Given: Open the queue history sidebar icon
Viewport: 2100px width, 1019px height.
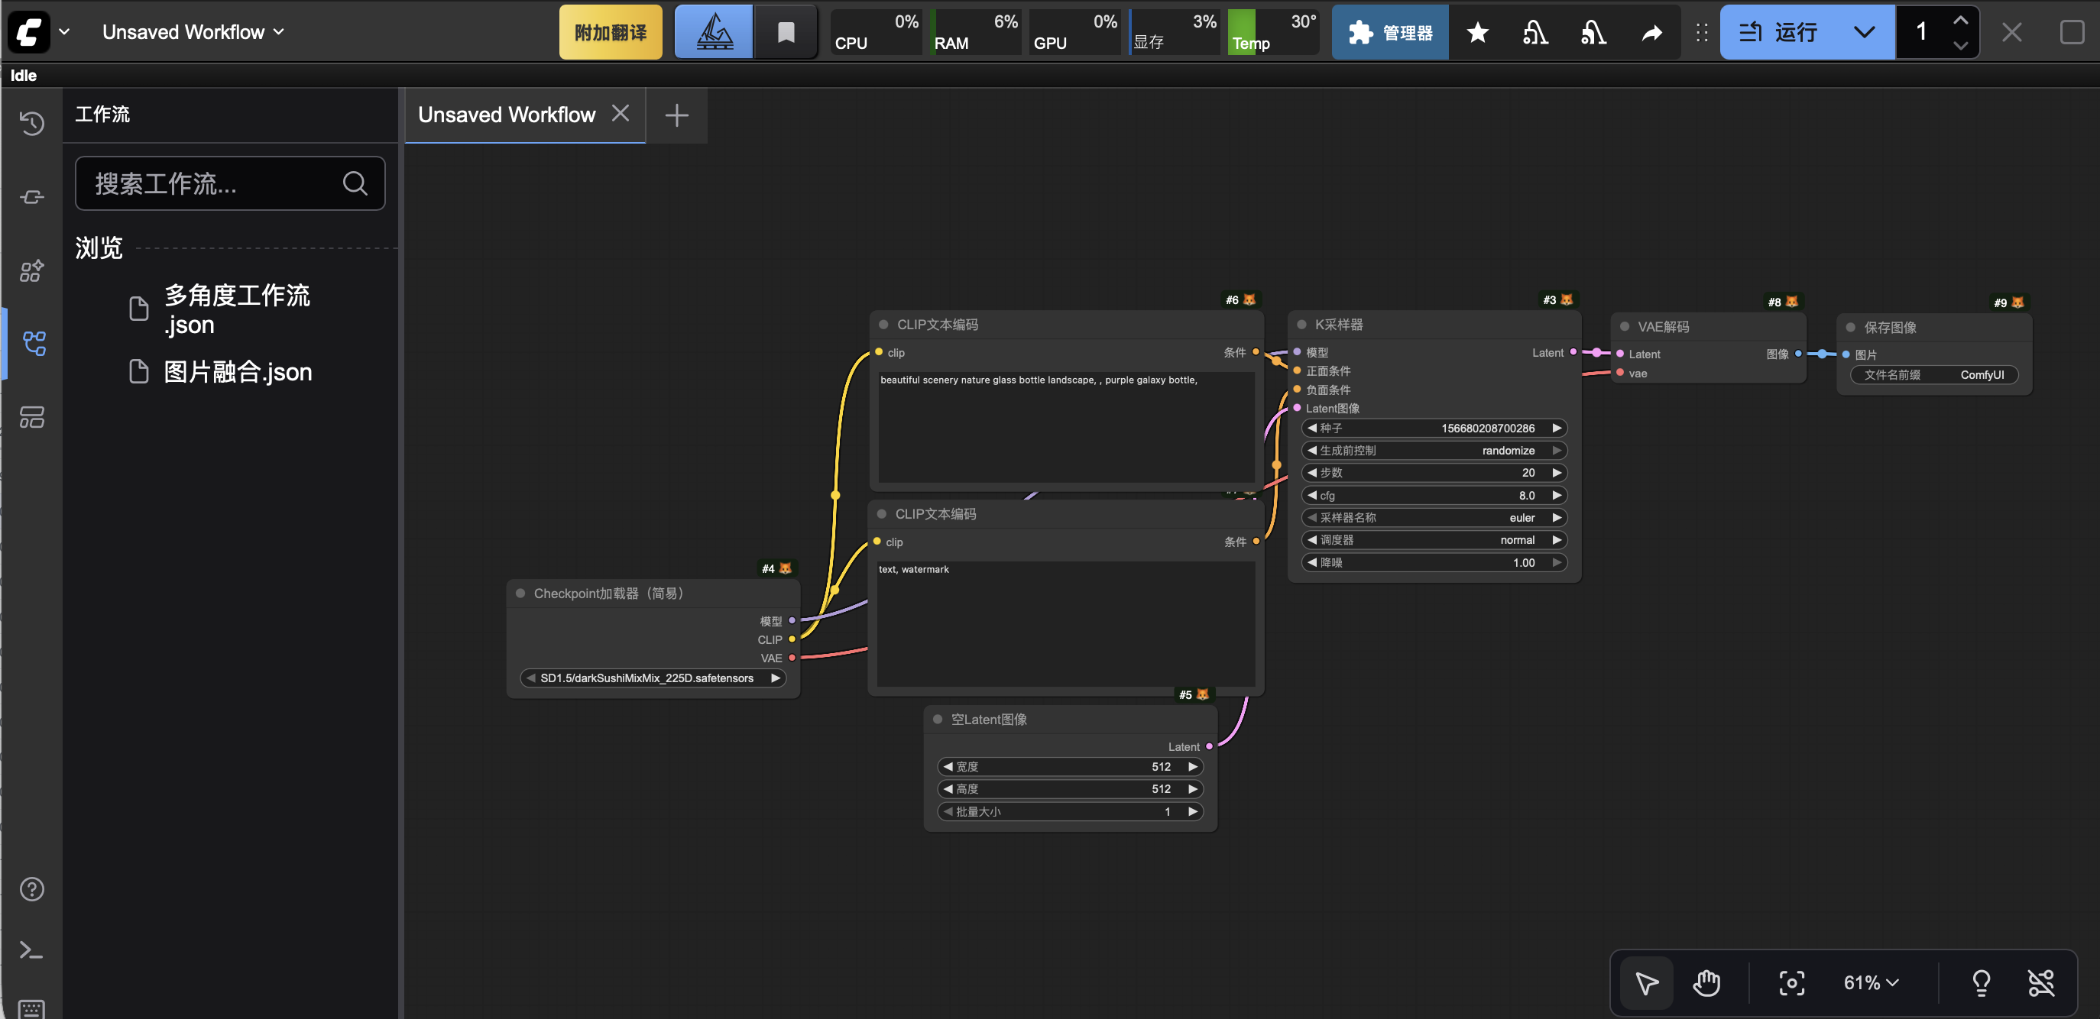Looking at the screenshot, I should click(32, 123).
